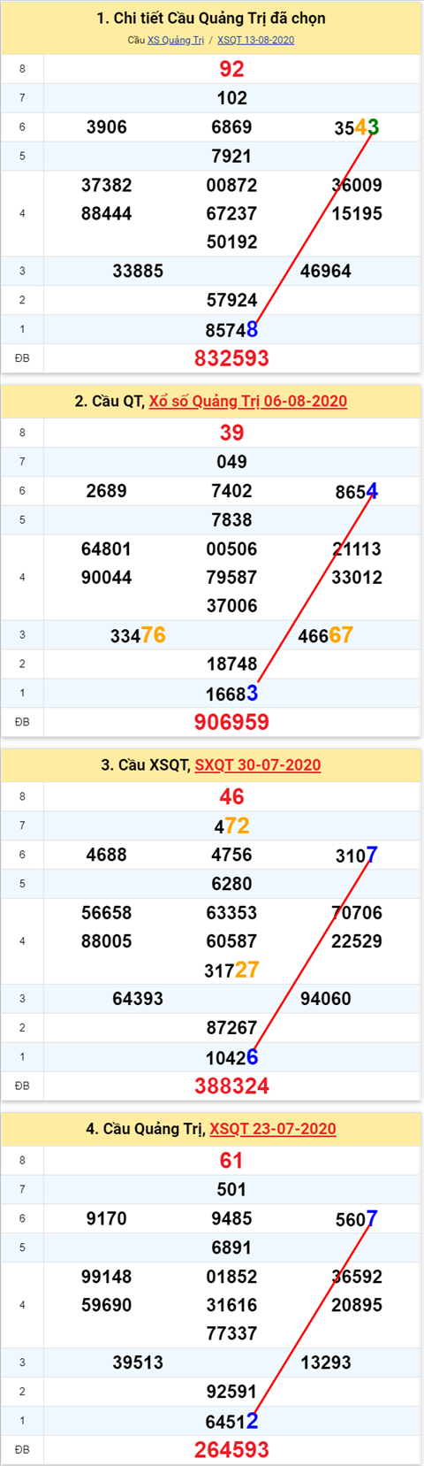Click the number 6869

(x=231, y=127)
